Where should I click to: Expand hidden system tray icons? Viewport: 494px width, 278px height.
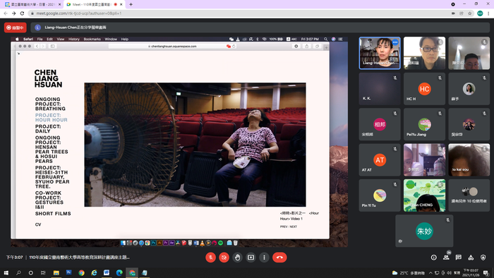tap(430, 272)
